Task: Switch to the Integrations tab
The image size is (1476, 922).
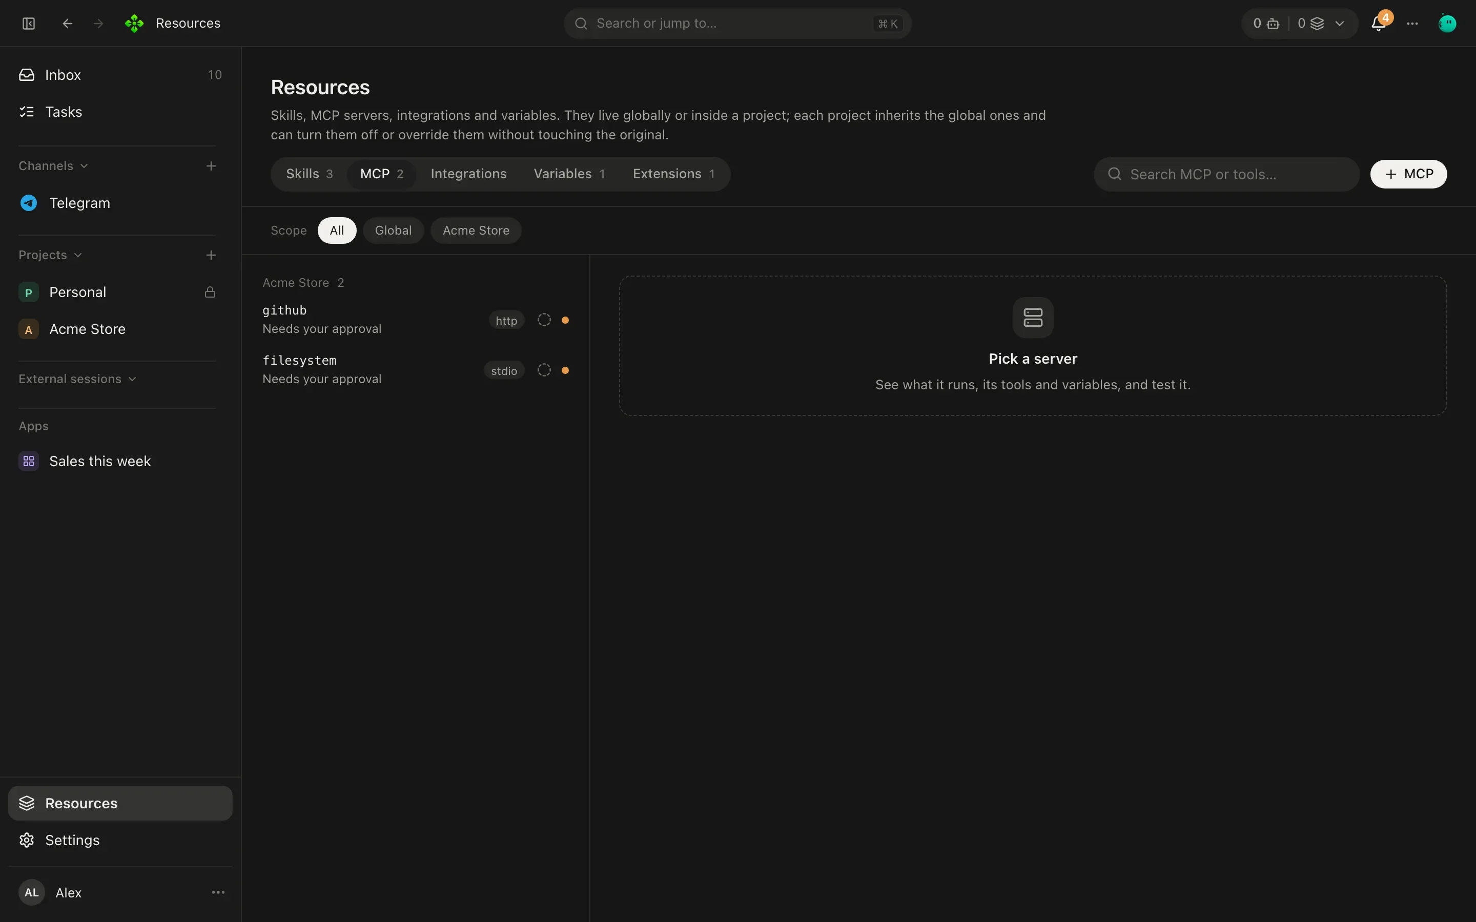Action: click(x=468, y=174)
